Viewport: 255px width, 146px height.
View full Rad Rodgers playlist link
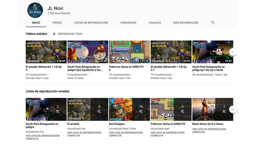point(126,134)
